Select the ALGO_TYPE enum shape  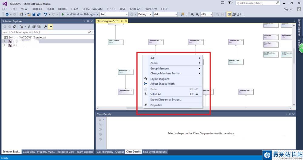click(x=271, y=37)
